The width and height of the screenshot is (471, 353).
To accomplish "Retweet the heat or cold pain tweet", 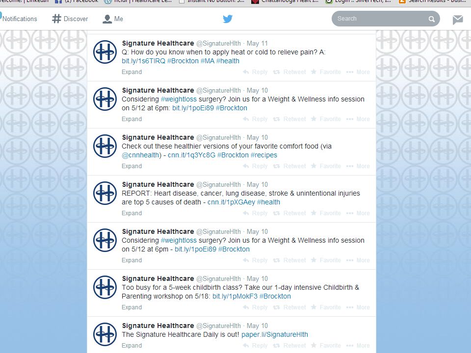I will pos(289,72).
